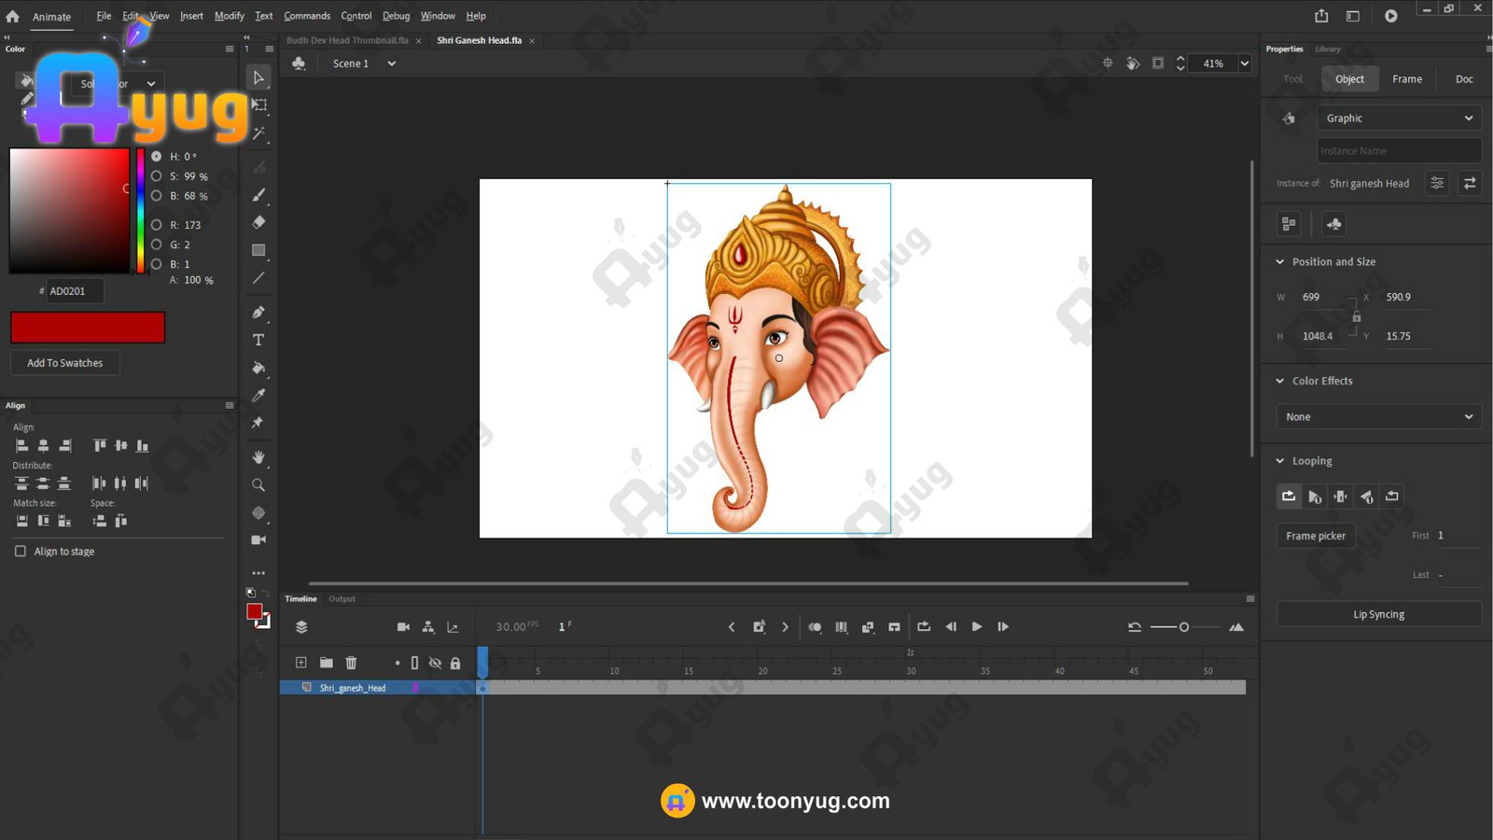
Task: Open the Graphic instance type dropdown
Action: click(1399, 119)
